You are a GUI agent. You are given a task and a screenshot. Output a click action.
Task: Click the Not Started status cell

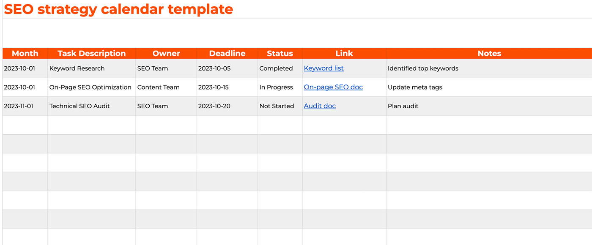click(x=277, y=106)
